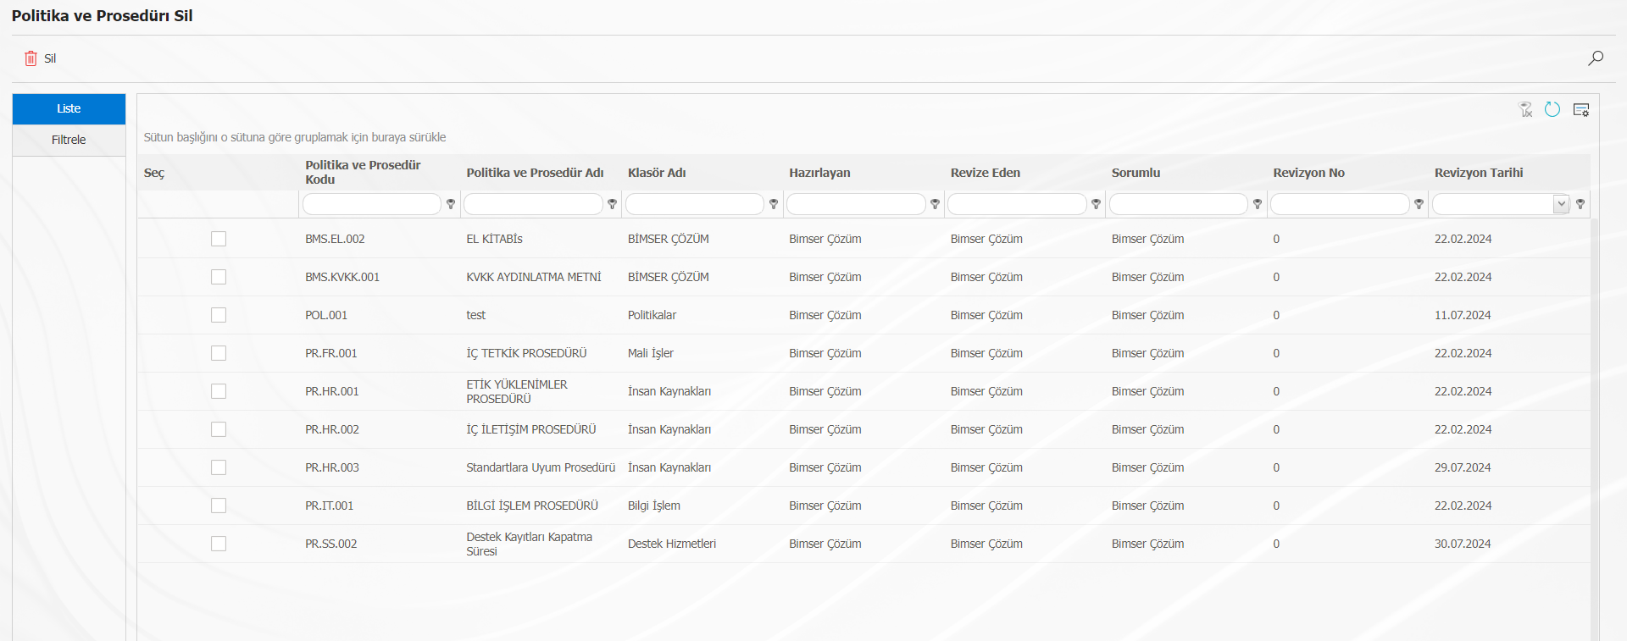Focus the Revizyon No filter box
This screenshot has width=1627, height=641.
point(1340,204)
